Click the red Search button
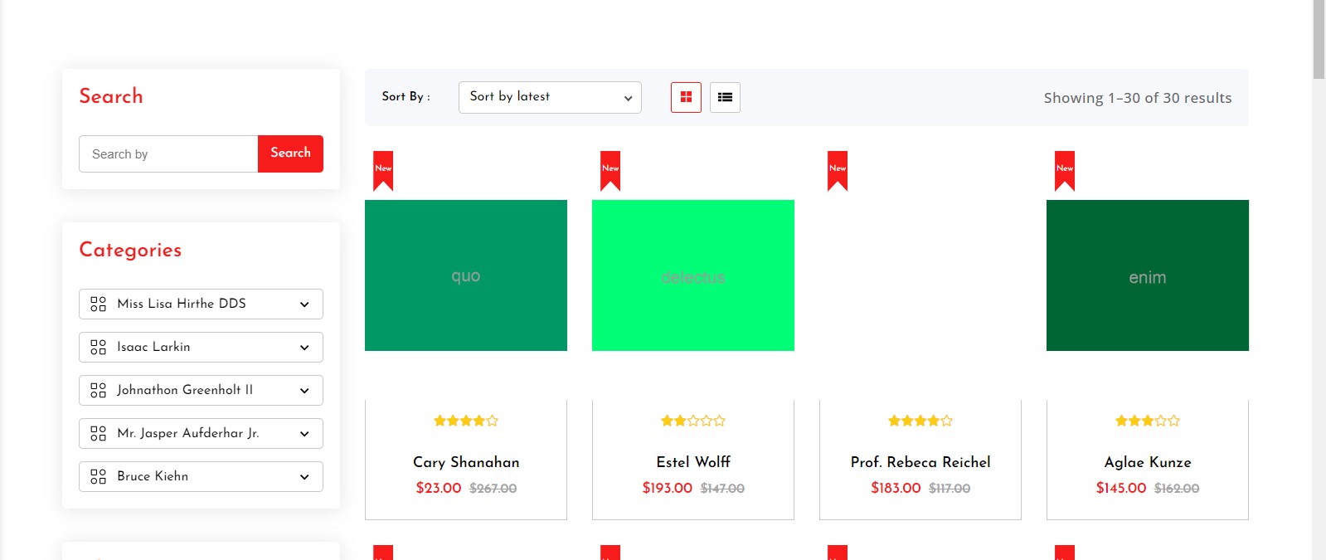The width and height of the screenshot is (1326, 560). pyautogui.click(x=290, y=153)
